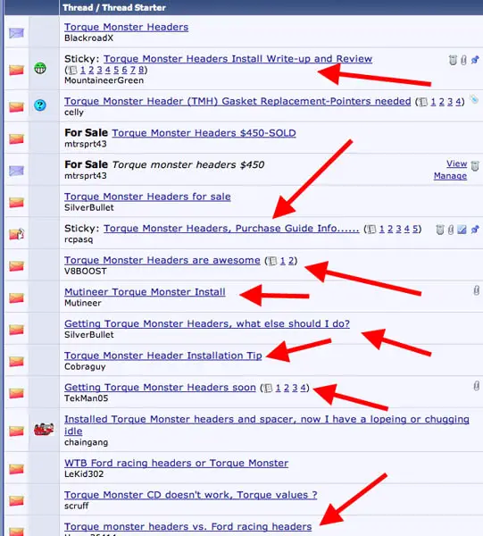Image resolution: width=483 pixels, height=536 pixels.
Task: Click thread status icon in LeKid302 row
Action: 16,469
